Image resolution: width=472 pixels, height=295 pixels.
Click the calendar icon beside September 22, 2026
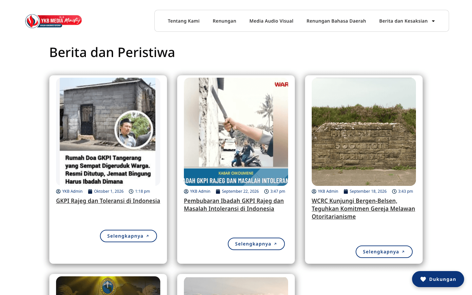[x=218, y=191]
